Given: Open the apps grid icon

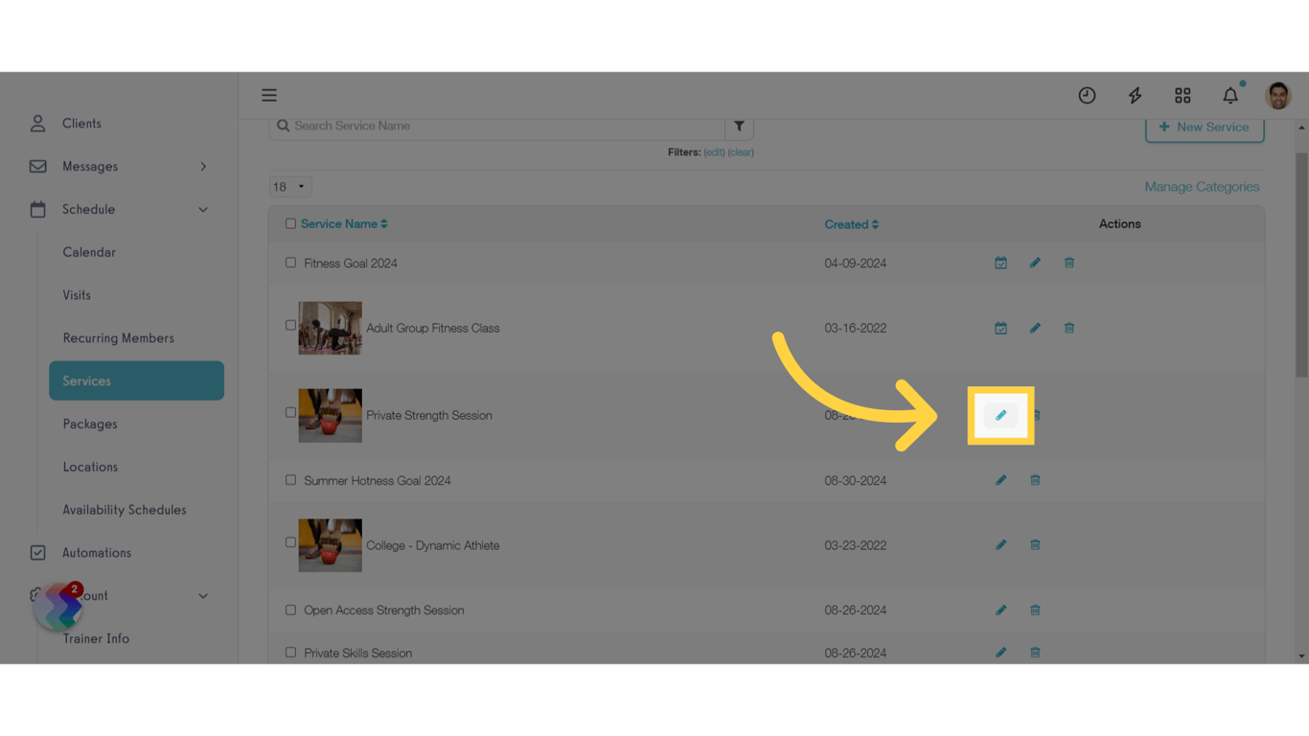Looking at the screenshot, I should pyautogui.click(x=1183, y=95).
